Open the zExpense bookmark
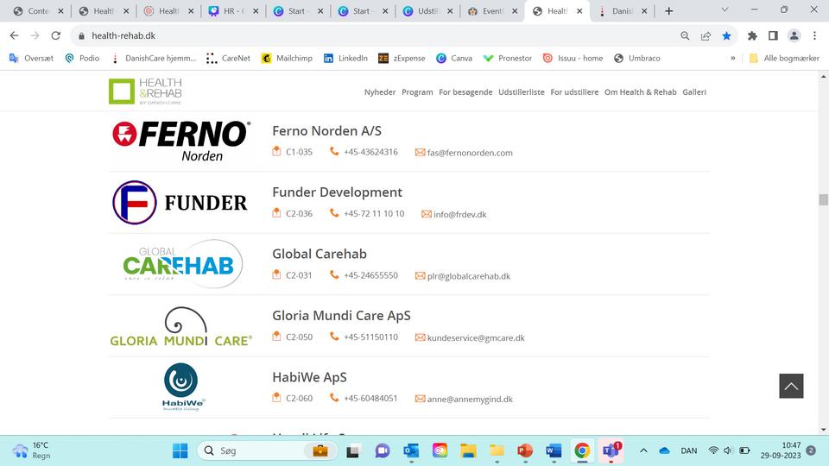 coord(402,58)
